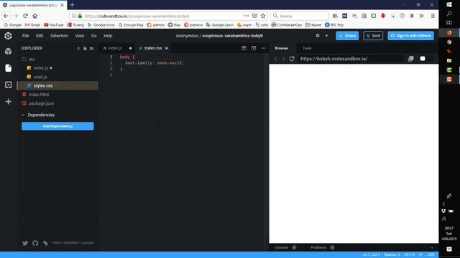The height and width of the screenshot is (258, 460).
Task: Reload the Firefox page
Action: coord(26,16)
